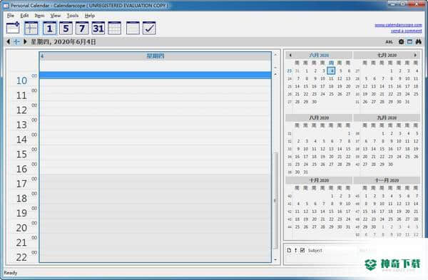Toggle the side panel window icon
The width and height of the screenshot is (428, 280).
tap(409, 42)
